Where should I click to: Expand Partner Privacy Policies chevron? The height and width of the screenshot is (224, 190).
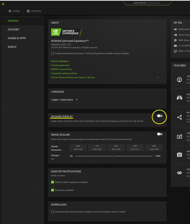point(158,78)
